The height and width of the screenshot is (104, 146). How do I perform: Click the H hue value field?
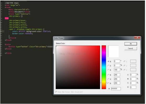(117, 61)
